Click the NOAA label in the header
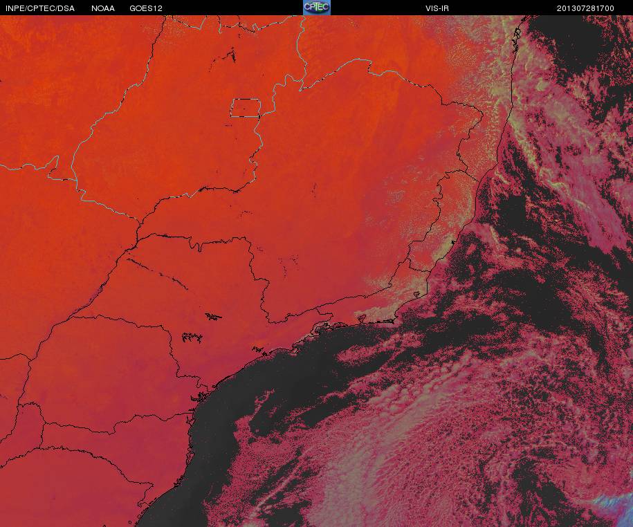This screenshot has height=527, width=633. click(103, 8)
